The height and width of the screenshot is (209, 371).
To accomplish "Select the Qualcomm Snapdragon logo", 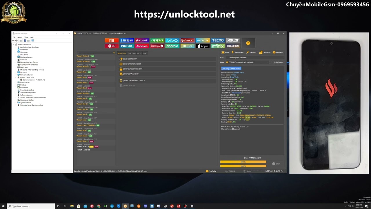I will [x=157, y=46].
